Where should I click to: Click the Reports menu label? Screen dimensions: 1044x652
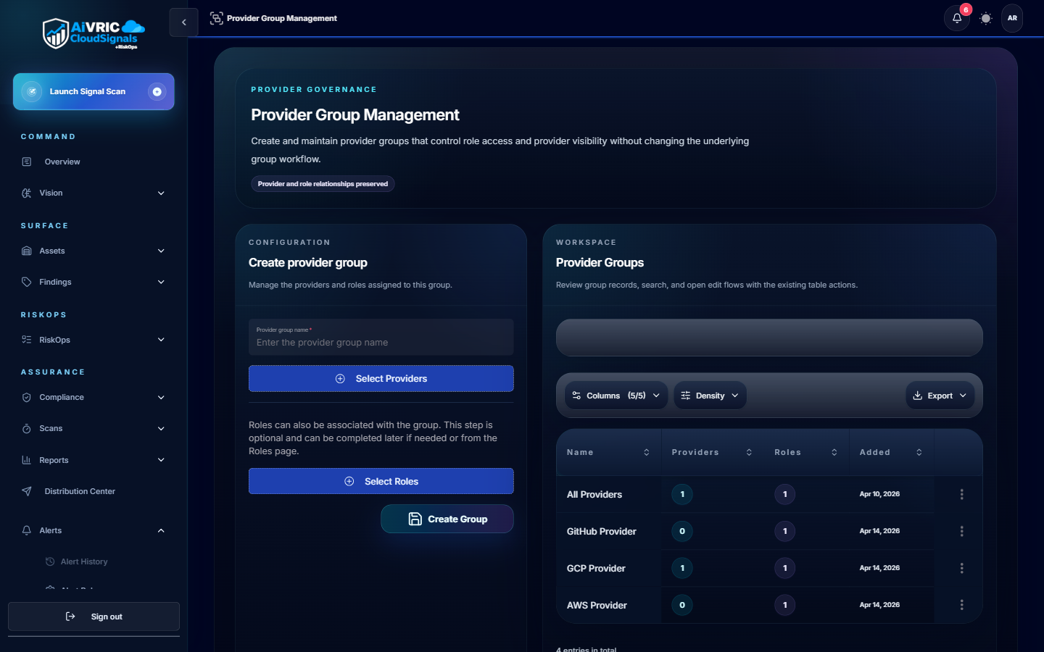[x=54, y=460]
